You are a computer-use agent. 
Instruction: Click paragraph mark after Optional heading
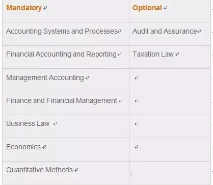(x=165, y=8)
